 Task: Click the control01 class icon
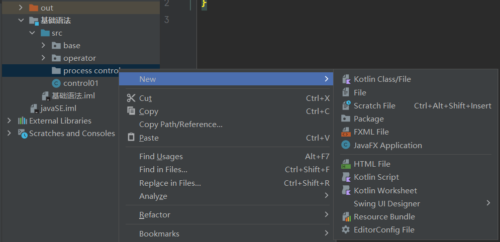tap(56, 83)
